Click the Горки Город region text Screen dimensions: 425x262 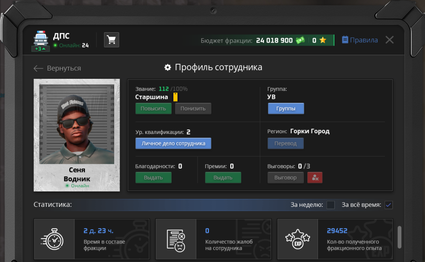coord(310,132)
